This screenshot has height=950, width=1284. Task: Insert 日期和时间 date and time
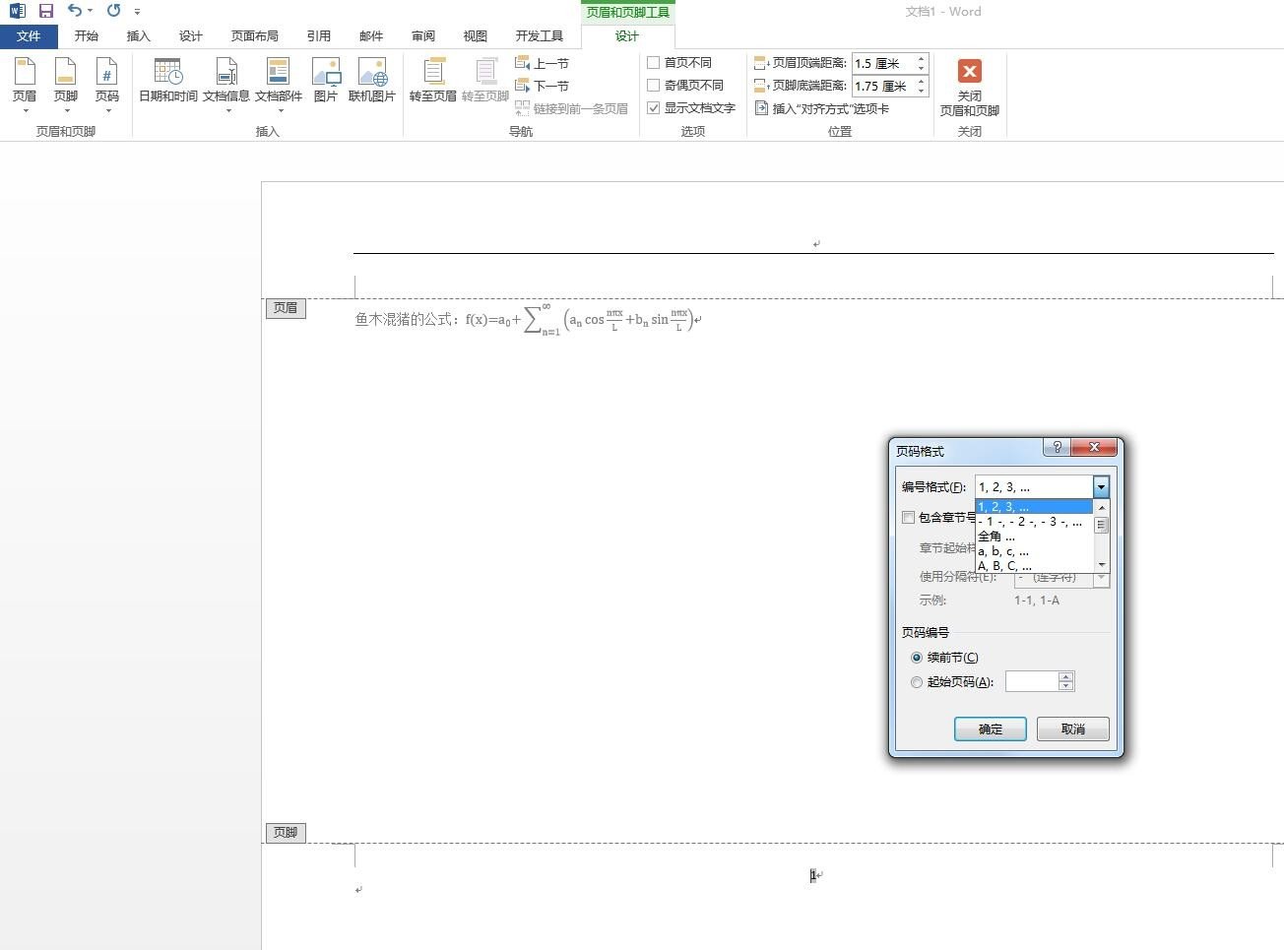(168, 79)
